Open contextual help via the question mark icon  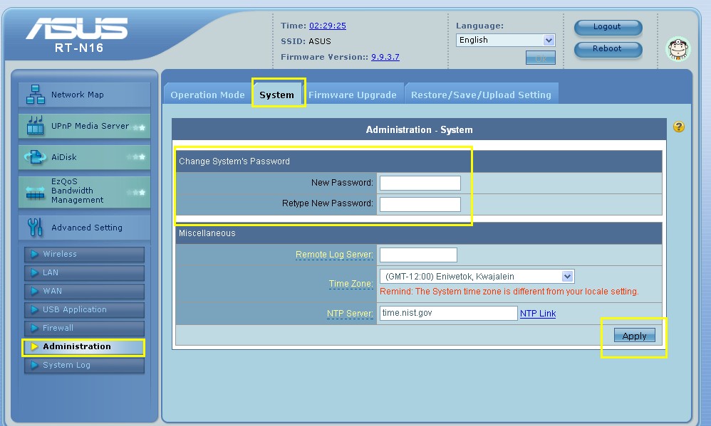(x=678, y=126)
